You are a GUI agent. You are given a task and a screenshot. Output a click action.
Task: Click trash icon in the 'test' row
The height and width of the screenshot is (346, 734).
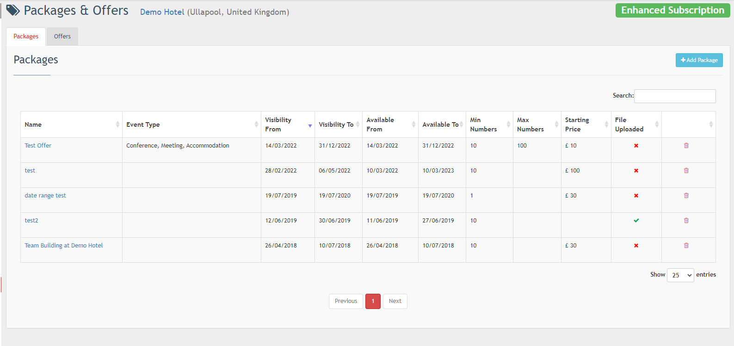pyautogui.click(x=686, y=171)
